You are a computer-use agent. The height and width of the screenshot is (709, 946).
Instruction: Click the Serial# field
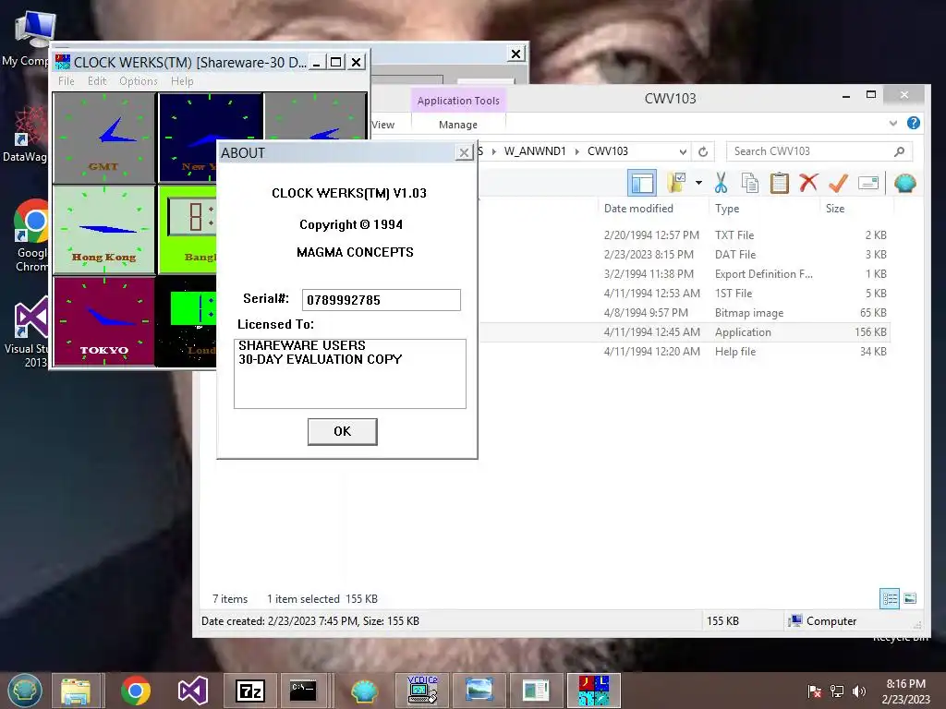click(382, 300)
